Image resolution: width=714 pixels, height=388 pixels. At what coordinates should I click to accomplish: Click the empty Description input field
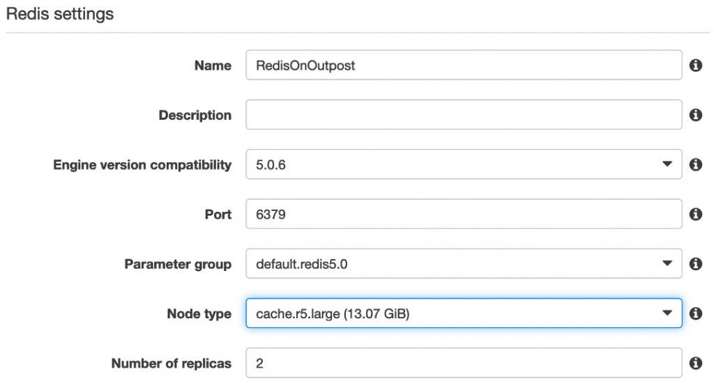464,115
